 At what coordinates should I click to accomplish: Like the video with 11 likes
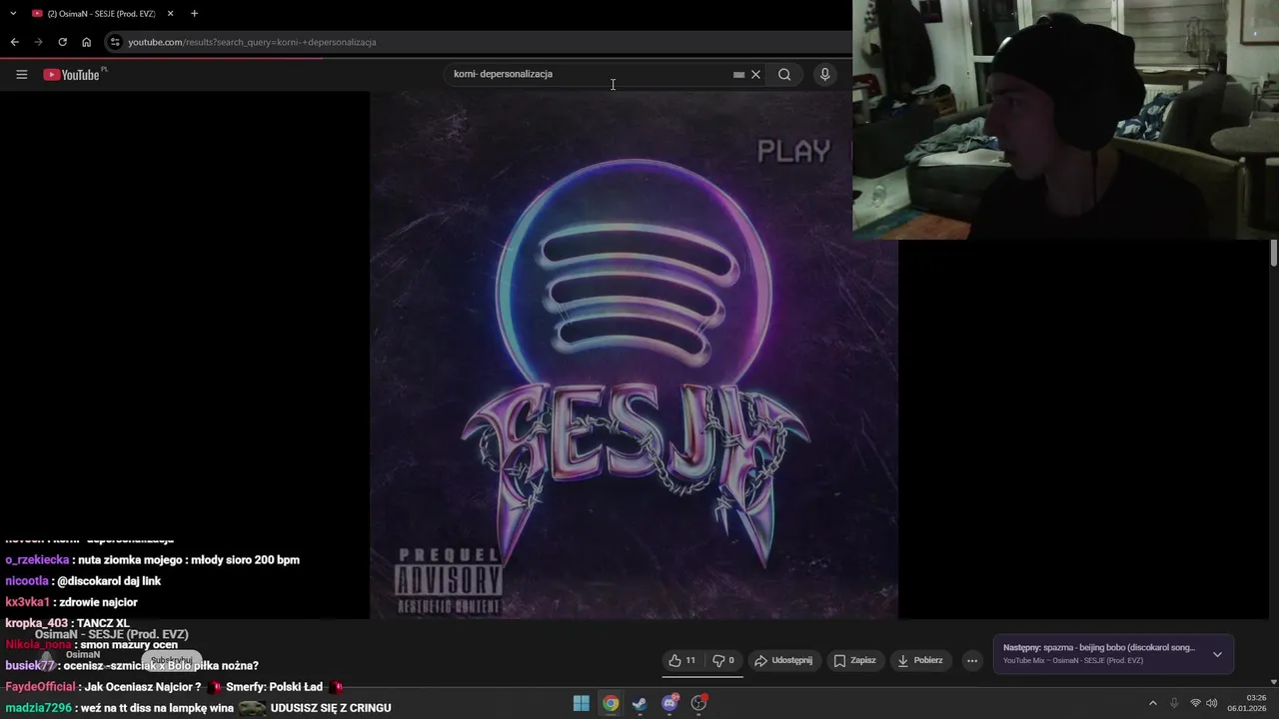(x=682, y=660)
